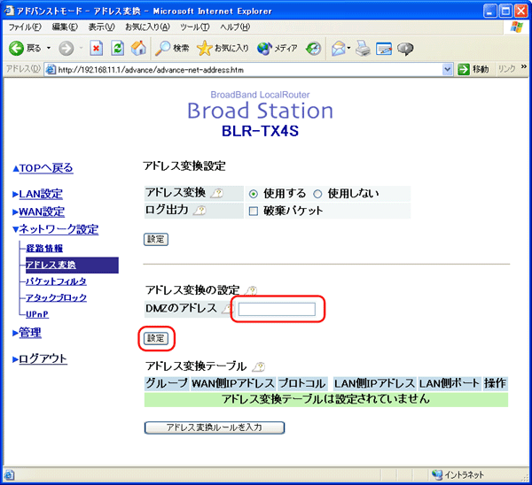Click the Windows flag logo in the toolbar corner
Image resolution: width=532 pixels, height=485 pixels.
516,27
